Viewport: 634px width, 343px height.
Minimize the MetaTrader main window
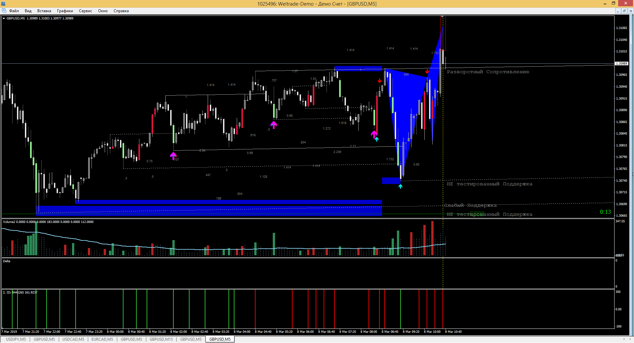[x=605, y=4]
